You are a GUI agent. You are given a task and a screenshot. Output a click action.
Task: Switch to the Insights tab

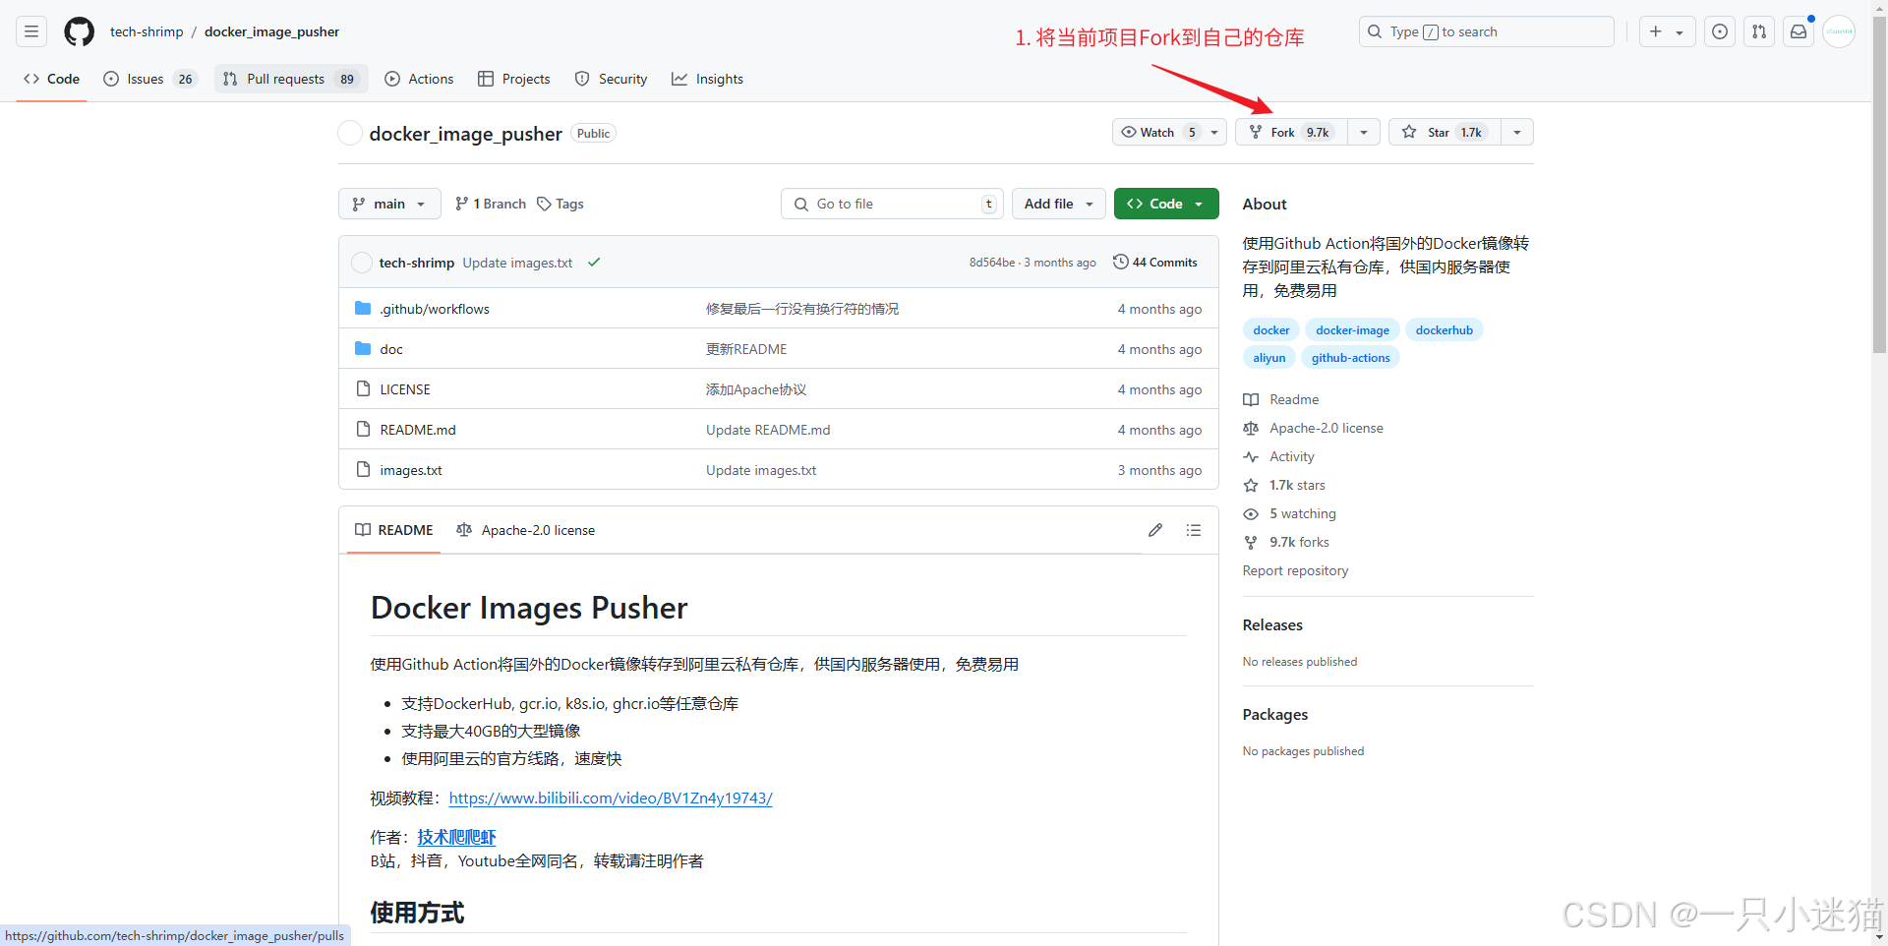click(707, 79)
